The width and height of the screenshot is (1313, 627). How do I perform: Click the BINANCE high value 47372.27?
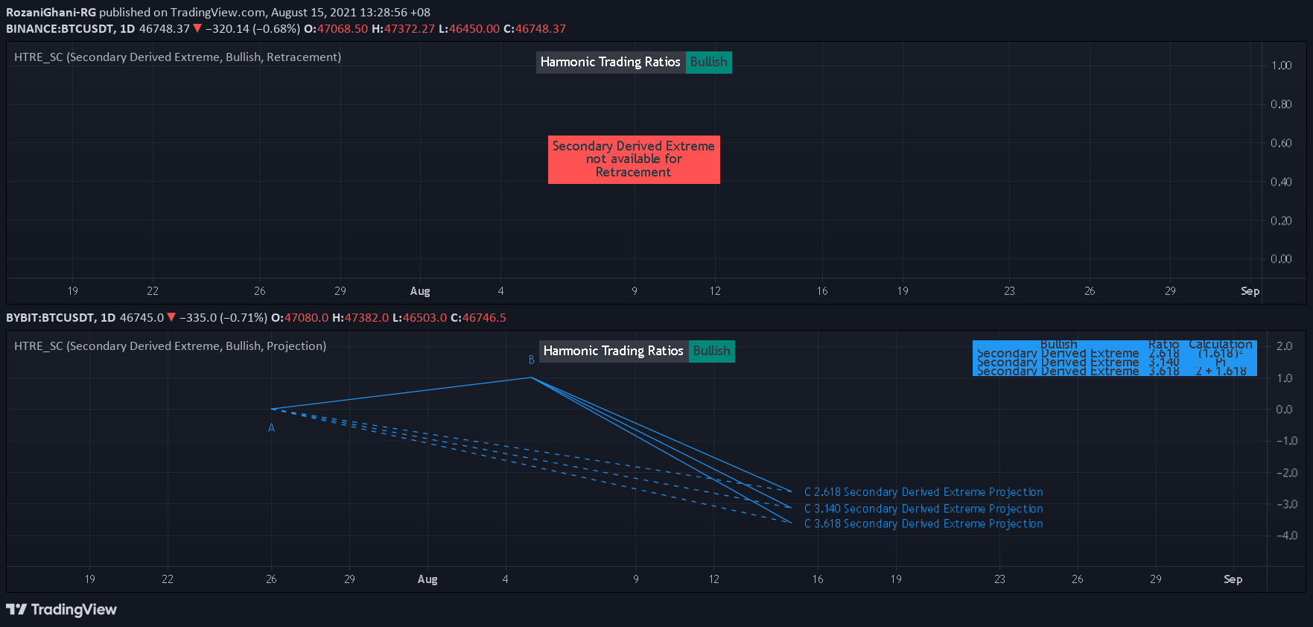410,29
